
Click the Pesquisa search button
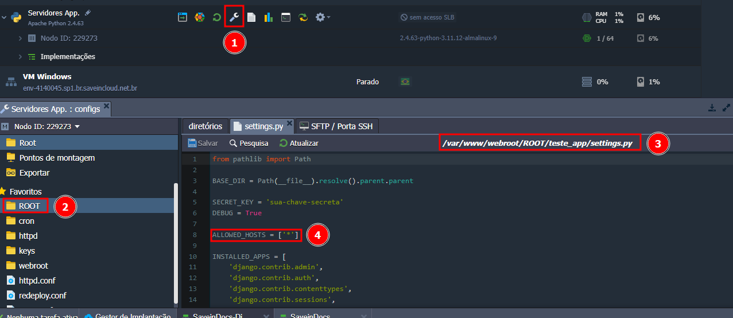point(249,143)
